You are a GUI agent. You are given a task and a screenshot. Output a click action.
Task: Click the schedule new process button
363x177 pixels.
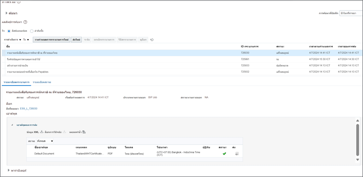[52, 40]
